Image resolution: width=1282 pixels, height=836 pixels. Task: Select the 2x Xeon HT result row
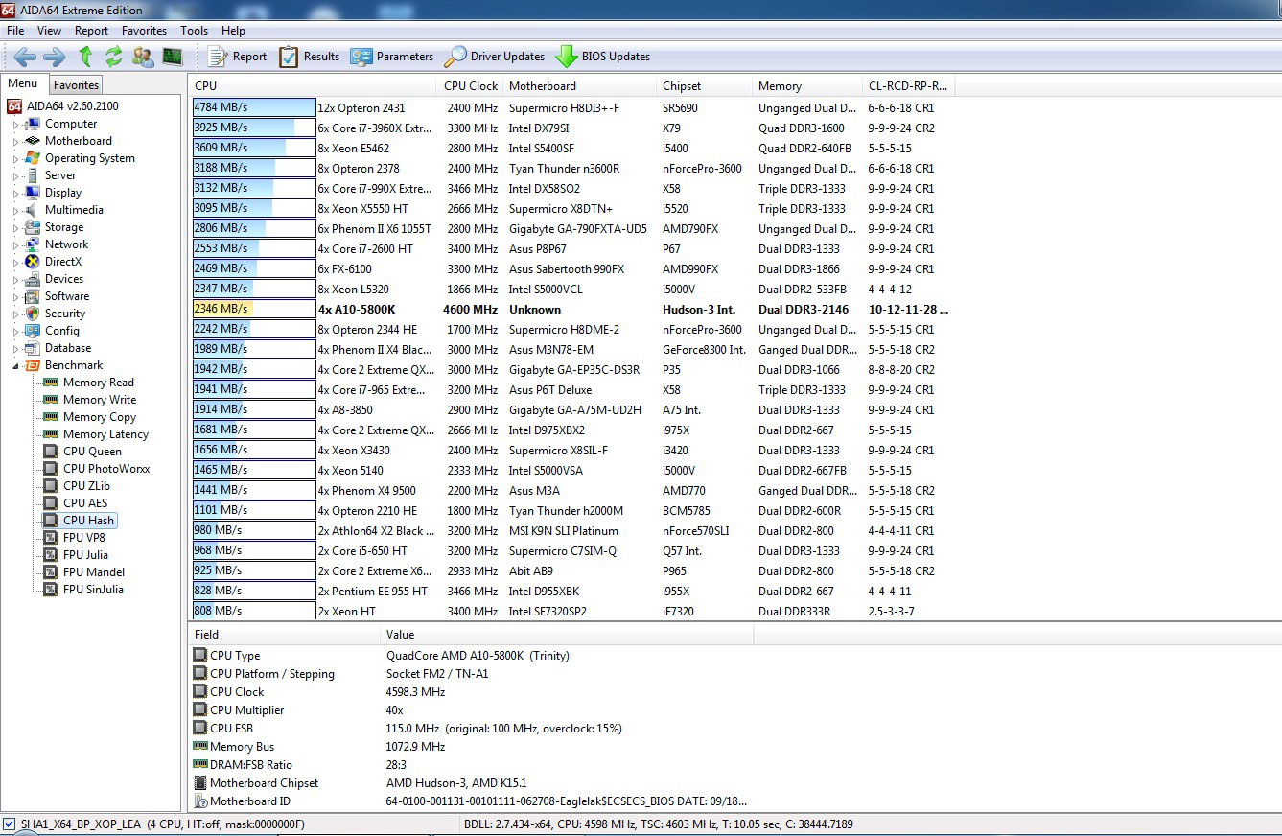click(573, 611)
